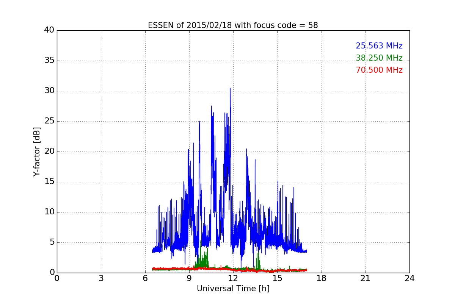Click y-axis tick label 35
This screenshot has height=303, width=455.
tap(49, 60)
